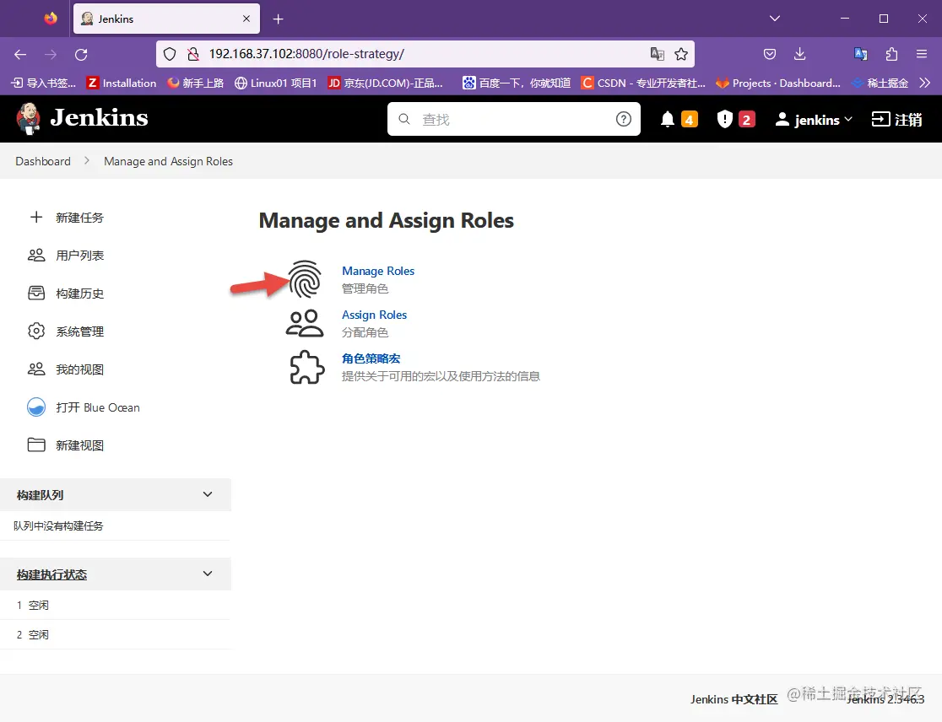
Task: Reload the page with refresh icon
Action: pyautogui.click(x=81, y=54)
